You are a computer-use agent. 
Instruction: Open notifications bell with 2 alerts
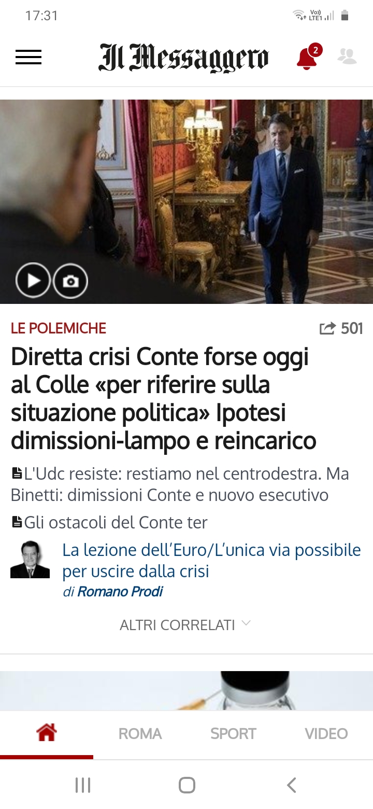(309, 57)
